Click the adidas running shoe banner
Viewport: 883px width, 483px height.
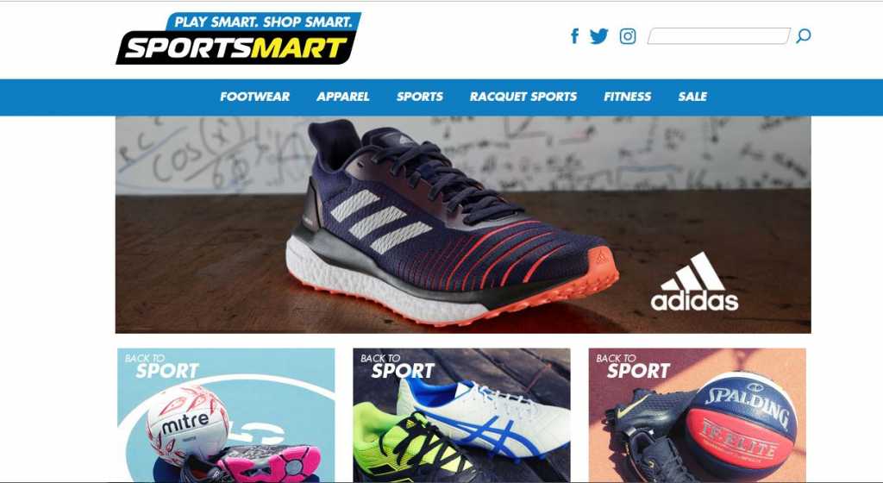463,224
